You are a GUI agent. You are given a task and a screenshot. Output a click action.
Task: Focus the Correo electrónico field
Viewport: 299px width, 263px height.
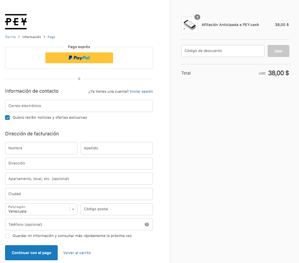coord(79,106)
